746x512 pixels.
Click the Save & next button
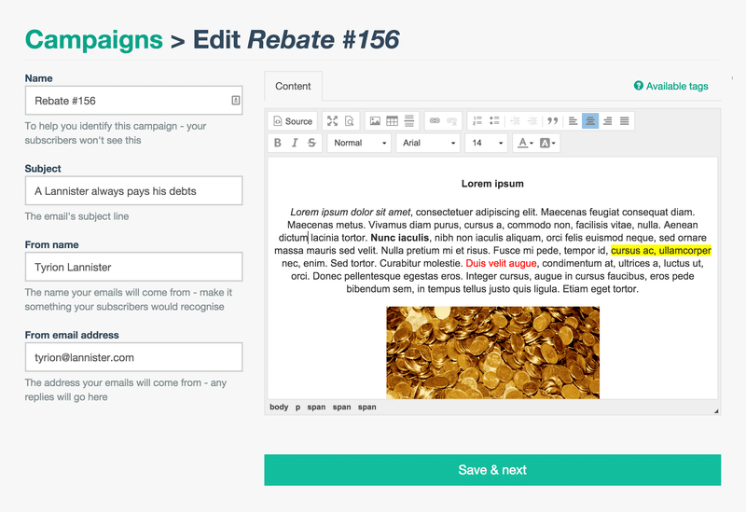click(492, 470)
